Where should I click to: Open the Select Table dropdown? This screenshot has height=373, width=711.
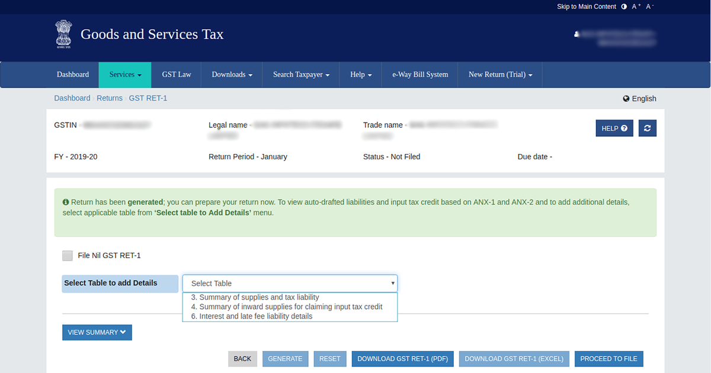coord(290,284)
